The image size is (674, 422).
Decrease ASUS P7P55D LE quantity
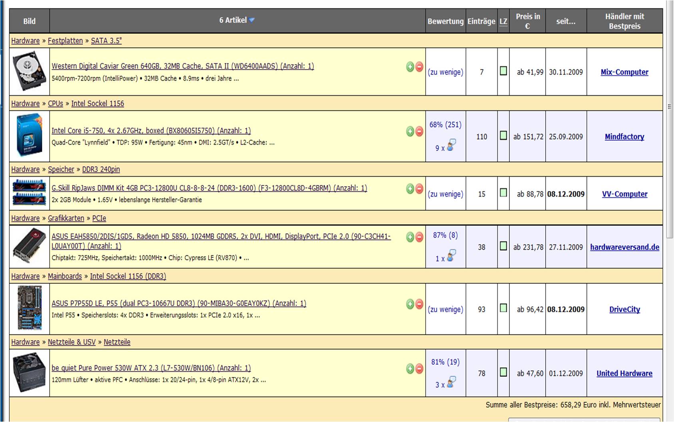click(x=419, y=304)
